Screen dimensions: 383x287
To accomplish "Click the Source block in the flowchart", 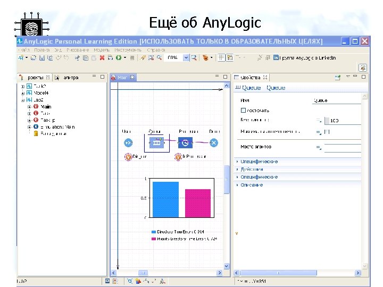I will (128, 143).
